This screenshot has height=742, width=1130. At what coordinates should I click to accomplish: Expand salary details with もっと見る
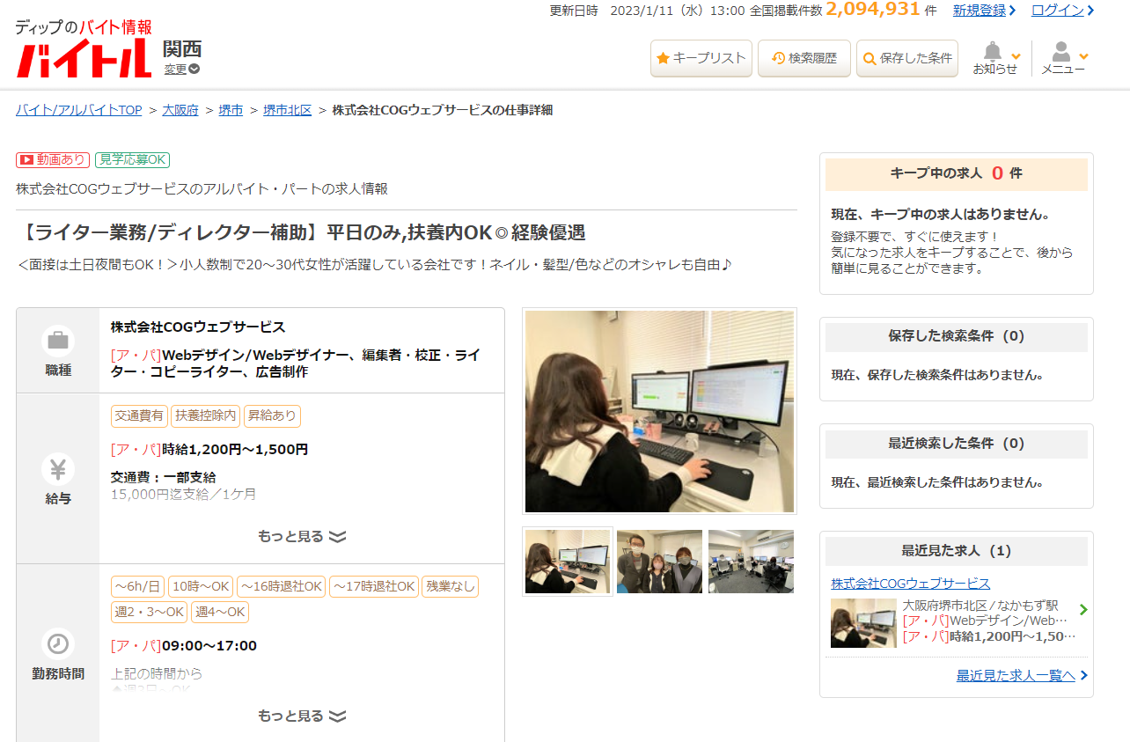point(302,536)
